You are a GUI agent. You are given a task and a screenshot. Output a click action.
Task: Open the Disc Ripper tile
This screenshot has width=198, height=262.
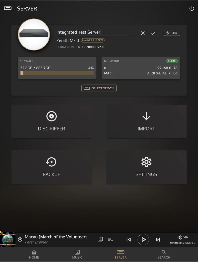tap(51, 122)
